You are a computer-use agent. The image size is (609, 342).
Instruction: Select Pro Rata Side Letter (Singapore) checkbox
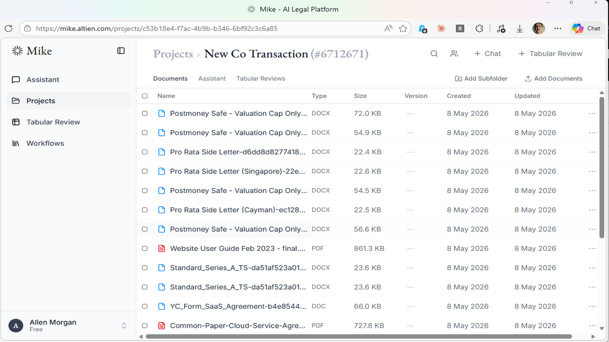145,171
